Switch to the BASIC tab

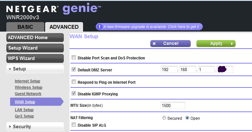coord(25,27)
